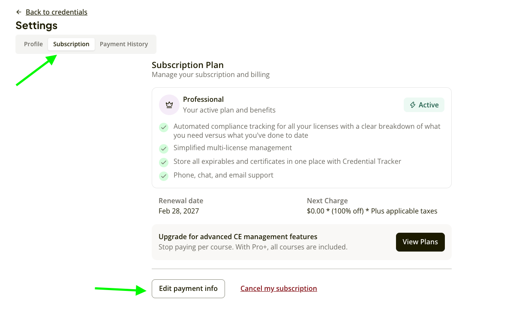513x317 pixels.
Task: Click the View Plans button
Action: pyautogui.click(x=420, y=242)
